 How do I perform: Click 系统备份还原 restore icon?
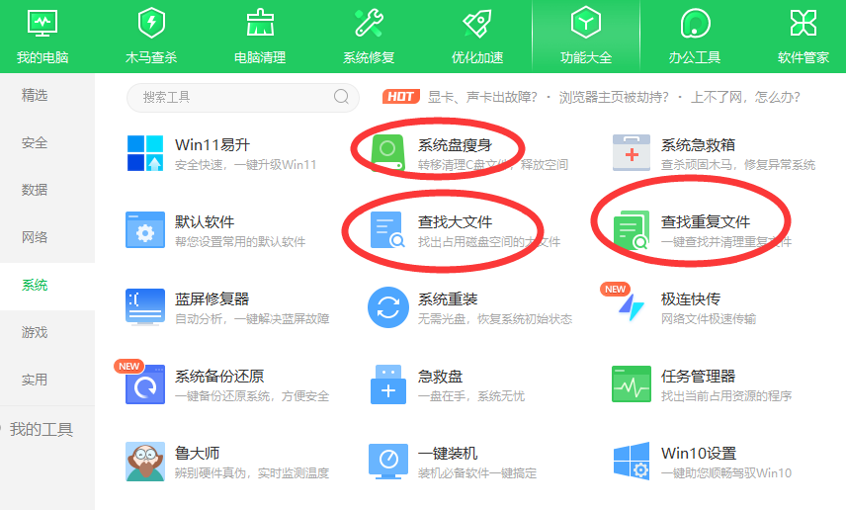click(x=145, y=384)
